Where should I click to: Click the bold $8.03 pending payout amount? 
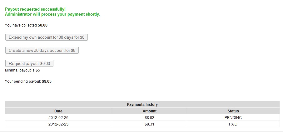47,81
